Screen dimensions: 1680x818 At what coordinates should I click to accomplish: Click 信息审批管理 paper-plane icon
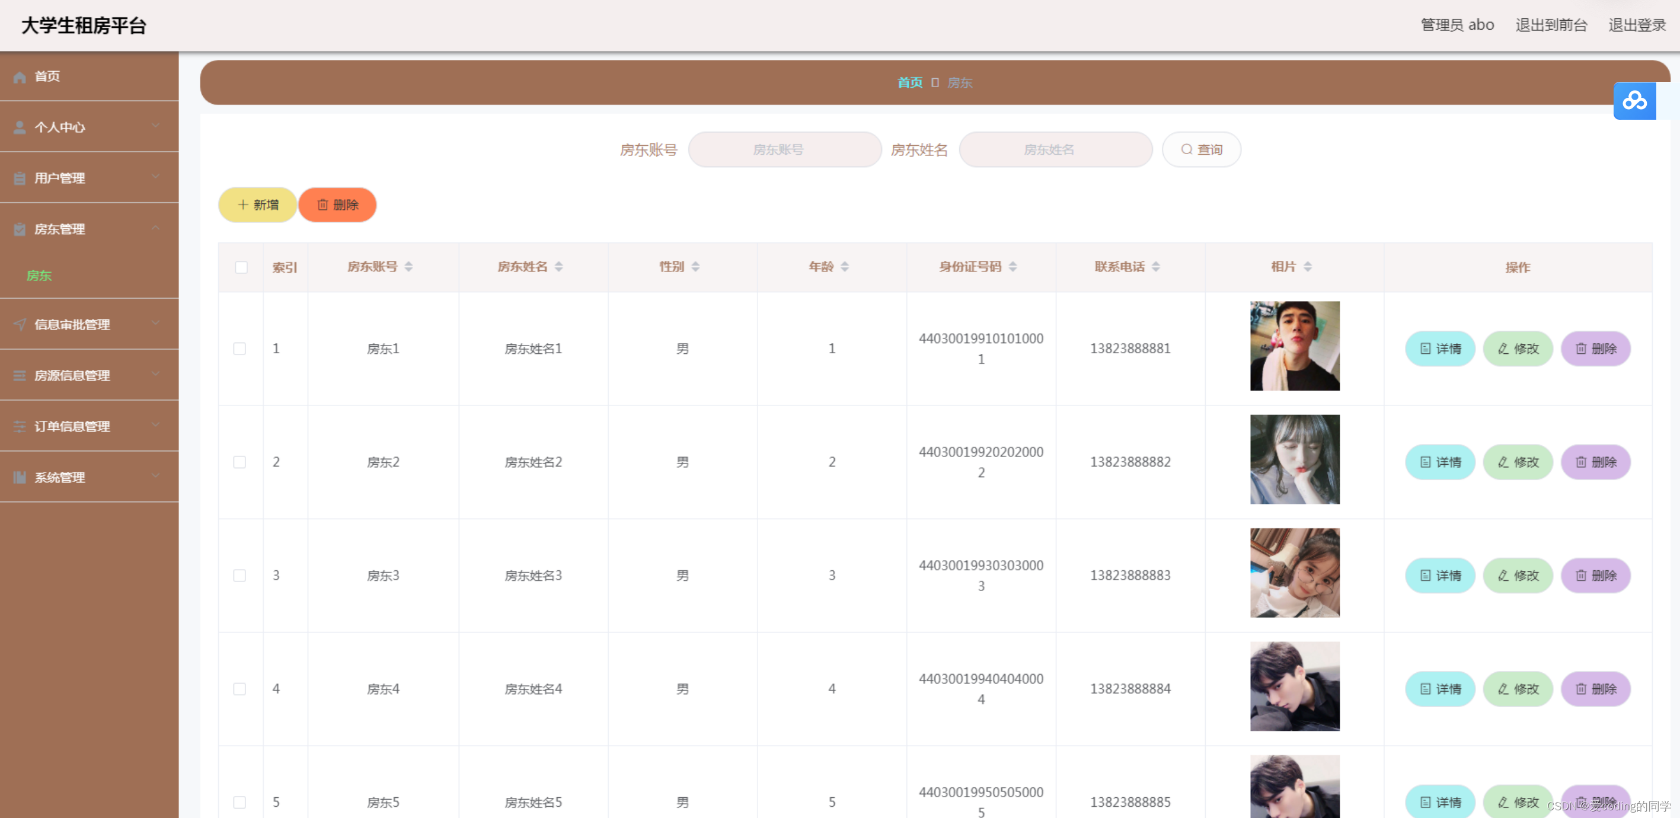point(20,325)
